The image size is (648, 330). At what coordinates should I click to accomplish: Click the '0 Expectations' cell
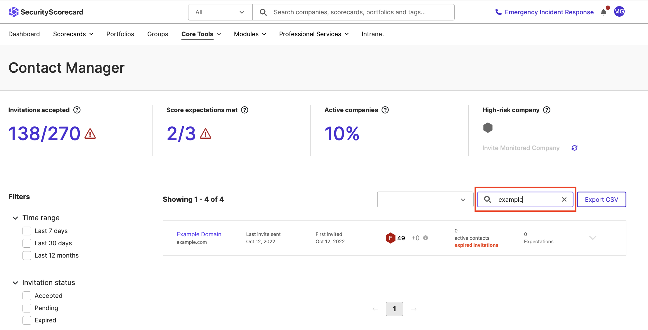(539, 238)
